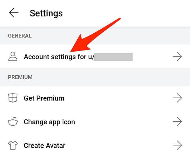190x156 pixels.
Task: Click the right arrow on Get Premium row
Action: [x=177, y=98]
